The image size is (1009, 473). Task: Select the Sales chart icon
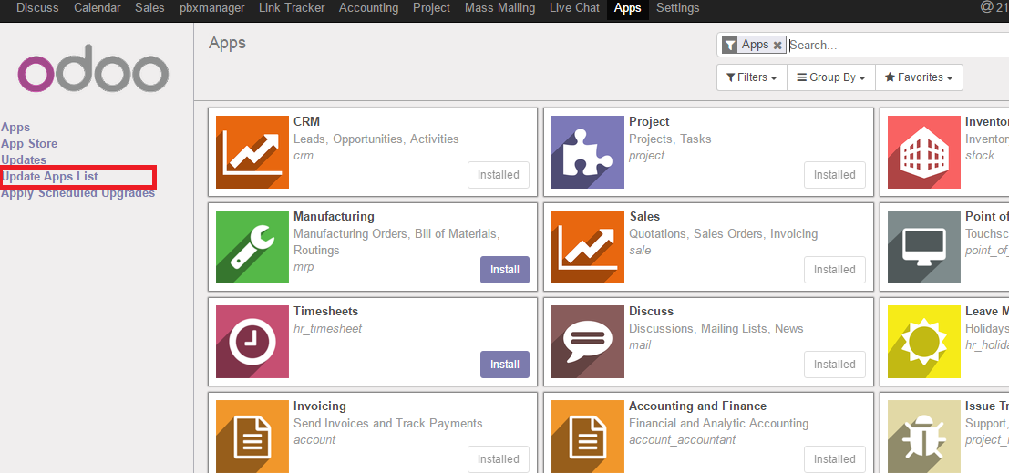click(588, 246)
